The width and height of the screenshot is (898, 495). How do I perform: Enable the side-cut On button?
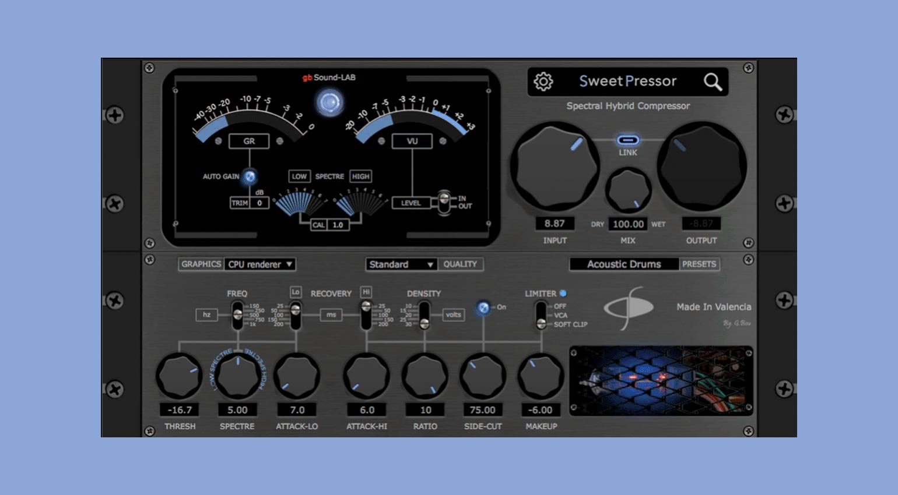point(483,307)
